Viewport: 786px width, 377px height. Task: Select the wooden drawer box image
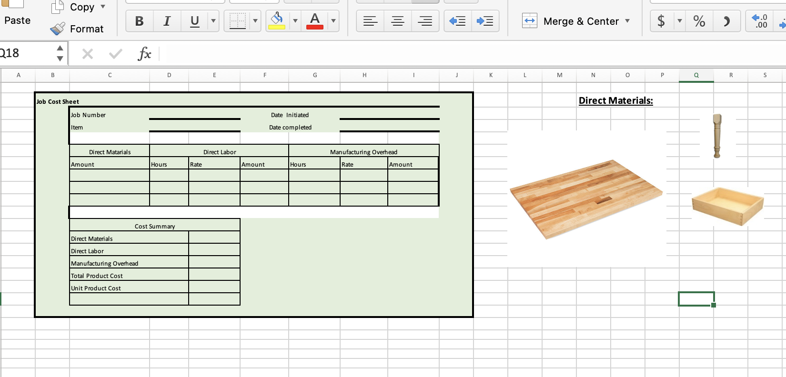(x=727, y=206)
